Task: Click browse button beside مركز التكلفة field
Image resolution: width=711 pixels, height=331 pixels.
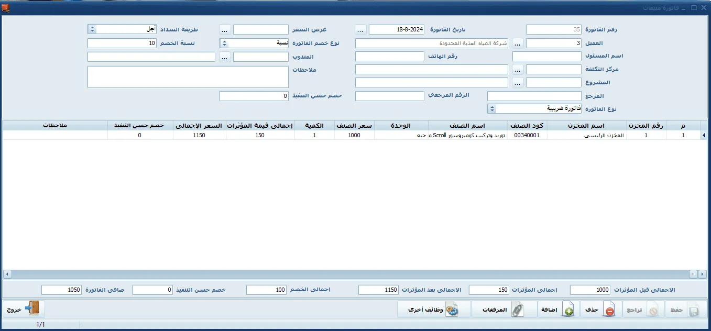Action: 518,70
